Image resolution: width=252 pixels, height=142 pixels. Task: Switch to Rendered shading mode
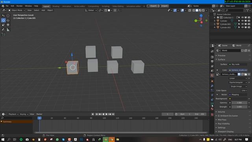coord(203,10)
